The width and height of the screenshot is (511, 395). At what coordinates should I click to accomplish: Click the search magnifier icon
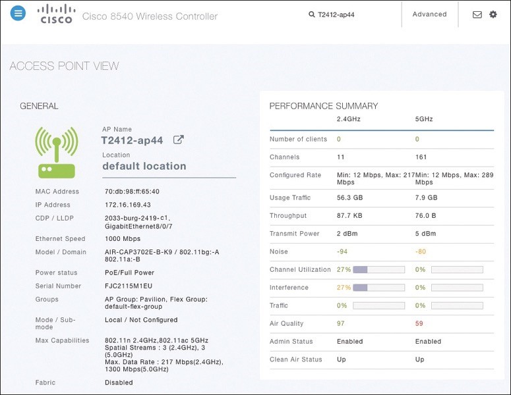tap(312, 14)
